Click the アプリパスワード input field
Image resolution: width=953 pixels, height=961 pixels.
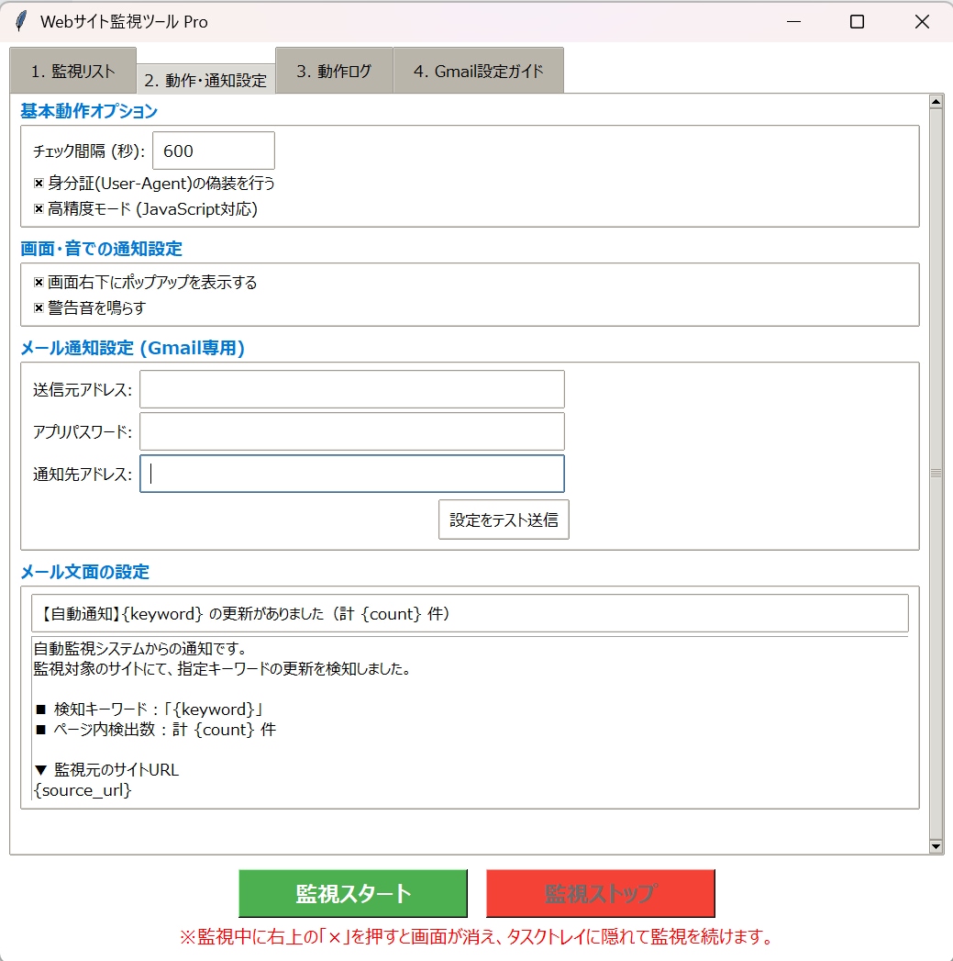point(352,431)
